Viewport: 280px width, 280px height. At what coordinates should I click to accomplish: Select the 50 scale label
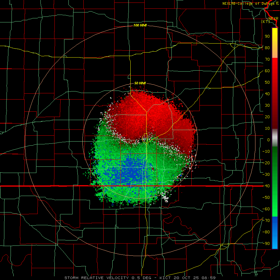coord(267,82)
